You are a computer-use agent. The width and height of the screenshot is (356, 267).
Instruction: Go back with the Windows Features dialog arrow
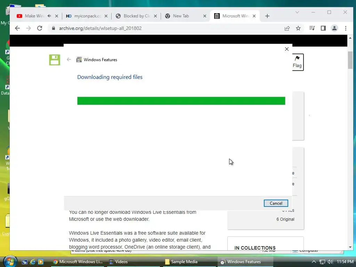69,59
